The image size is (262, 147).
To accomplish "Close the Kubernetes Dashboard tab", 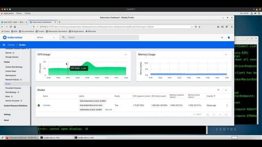I will tap(55, 22).
